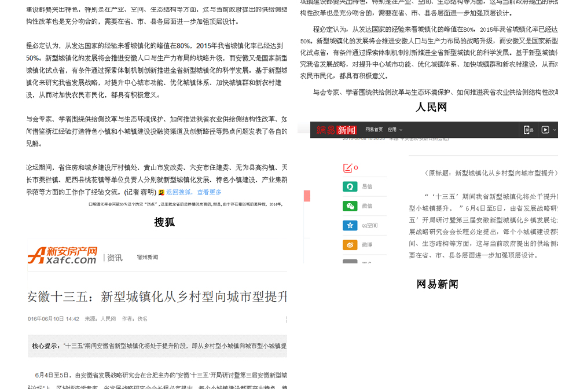Click the gray share icon below 微博

350,262
